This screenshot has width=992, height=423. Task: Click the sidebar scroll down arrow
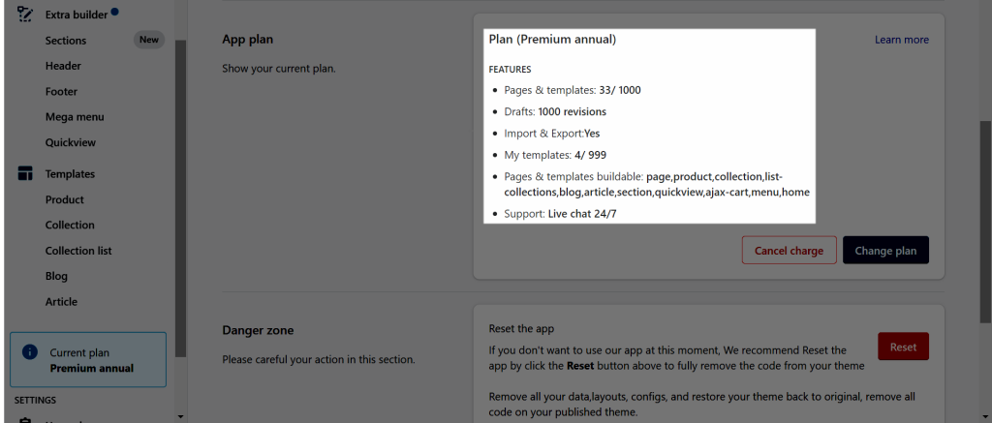pyautogui.click(x=180, y=416)
